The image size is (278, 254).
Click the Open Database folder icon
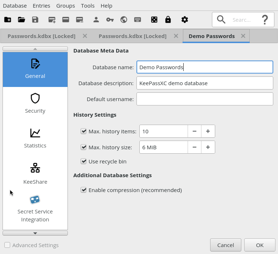(x=21, y=20)
